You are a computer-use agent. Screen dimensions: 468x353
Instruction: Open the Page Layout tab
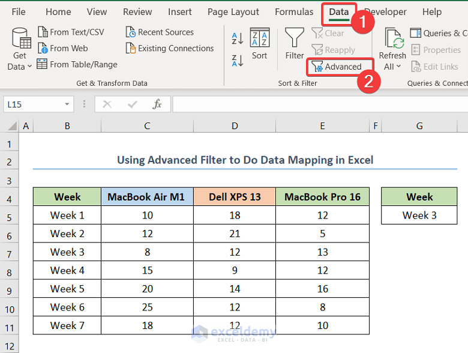pos(233,12)
